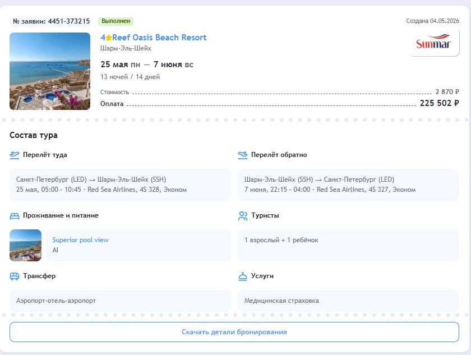Click the Аэропорт-отель-аэропорт transfer text
Image resolution: width=471 pixels, height=355 pixels.
point(56,301)
